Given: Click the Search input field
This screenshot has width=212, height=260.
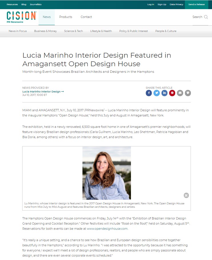Looking at the screenshot, I should pyautogui.click(x=197, y=17).
